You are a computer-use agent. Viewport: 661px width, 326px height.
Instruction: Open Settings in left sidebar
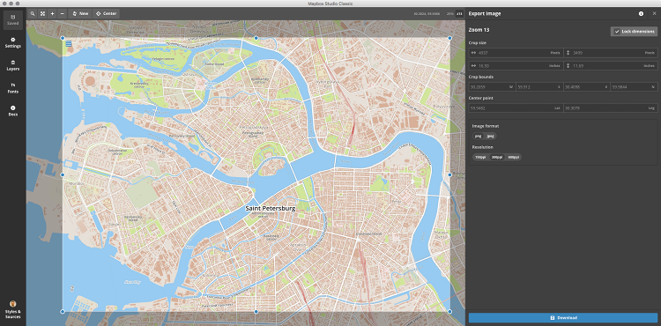click(12, 42)
